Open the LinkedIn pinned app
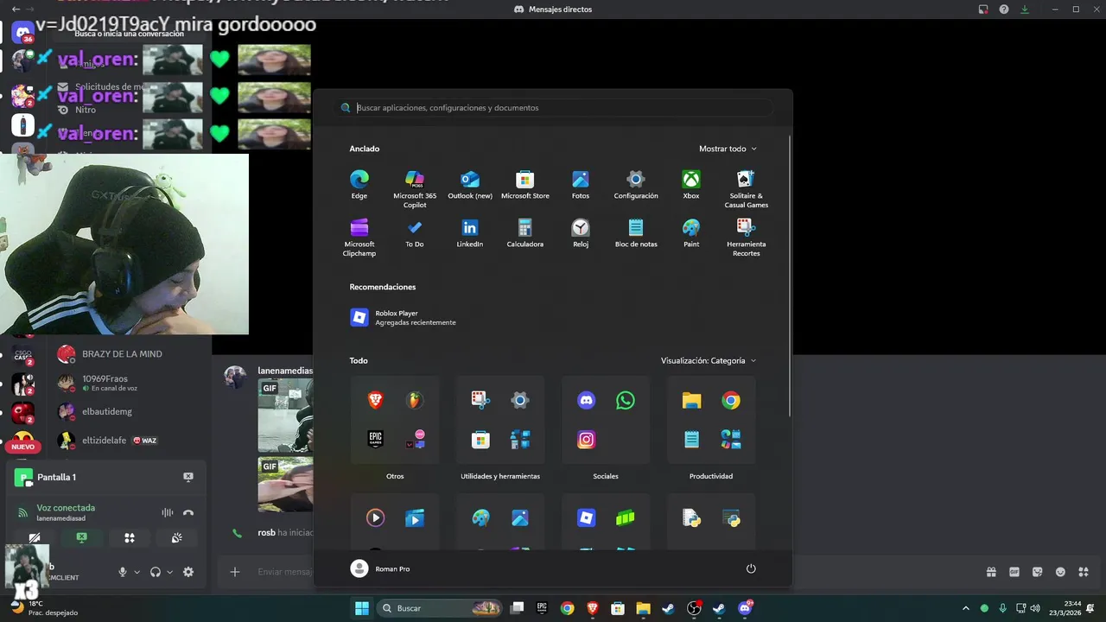Viewport: 1106px width, 622px height. point(470,232)
